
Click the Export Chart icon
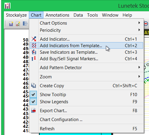pyautogui.click(x=34, y=110)
